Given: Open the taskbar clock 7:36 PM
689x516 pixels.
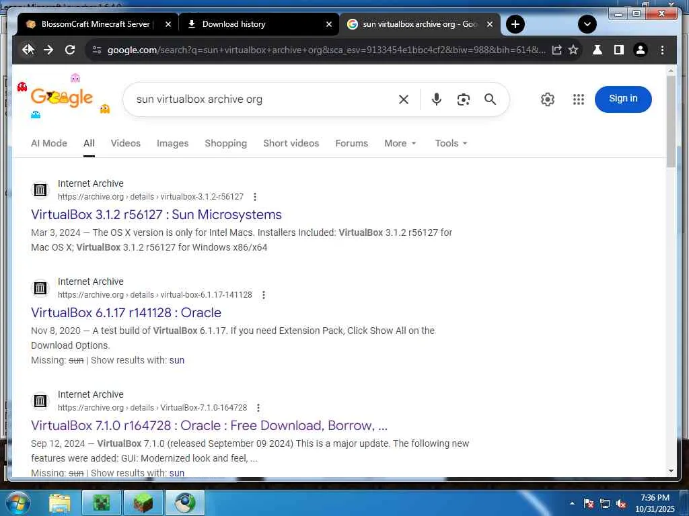Looking at the screenshot, I should tap(655, 503).
